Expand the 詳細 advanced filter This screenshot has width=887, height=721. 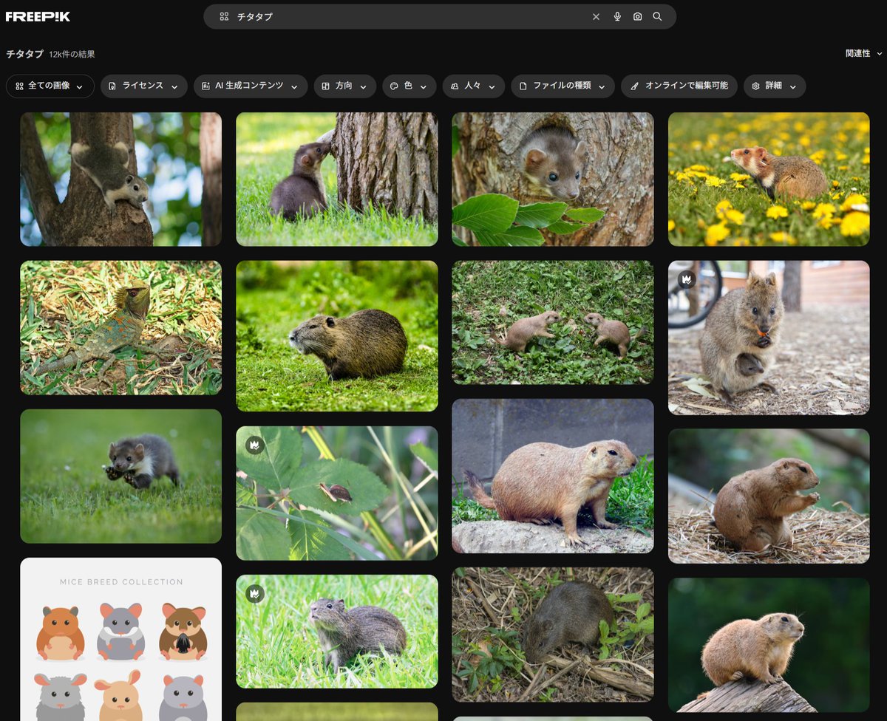[x=775, y=86]
